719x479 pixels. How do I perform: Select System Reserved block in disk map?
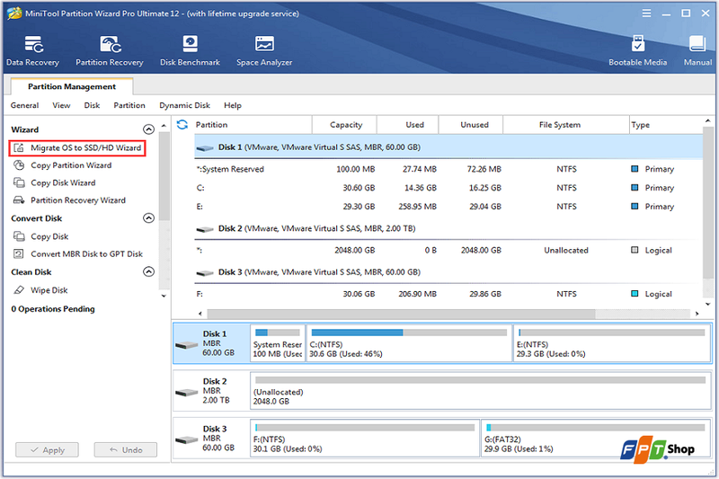278,343
